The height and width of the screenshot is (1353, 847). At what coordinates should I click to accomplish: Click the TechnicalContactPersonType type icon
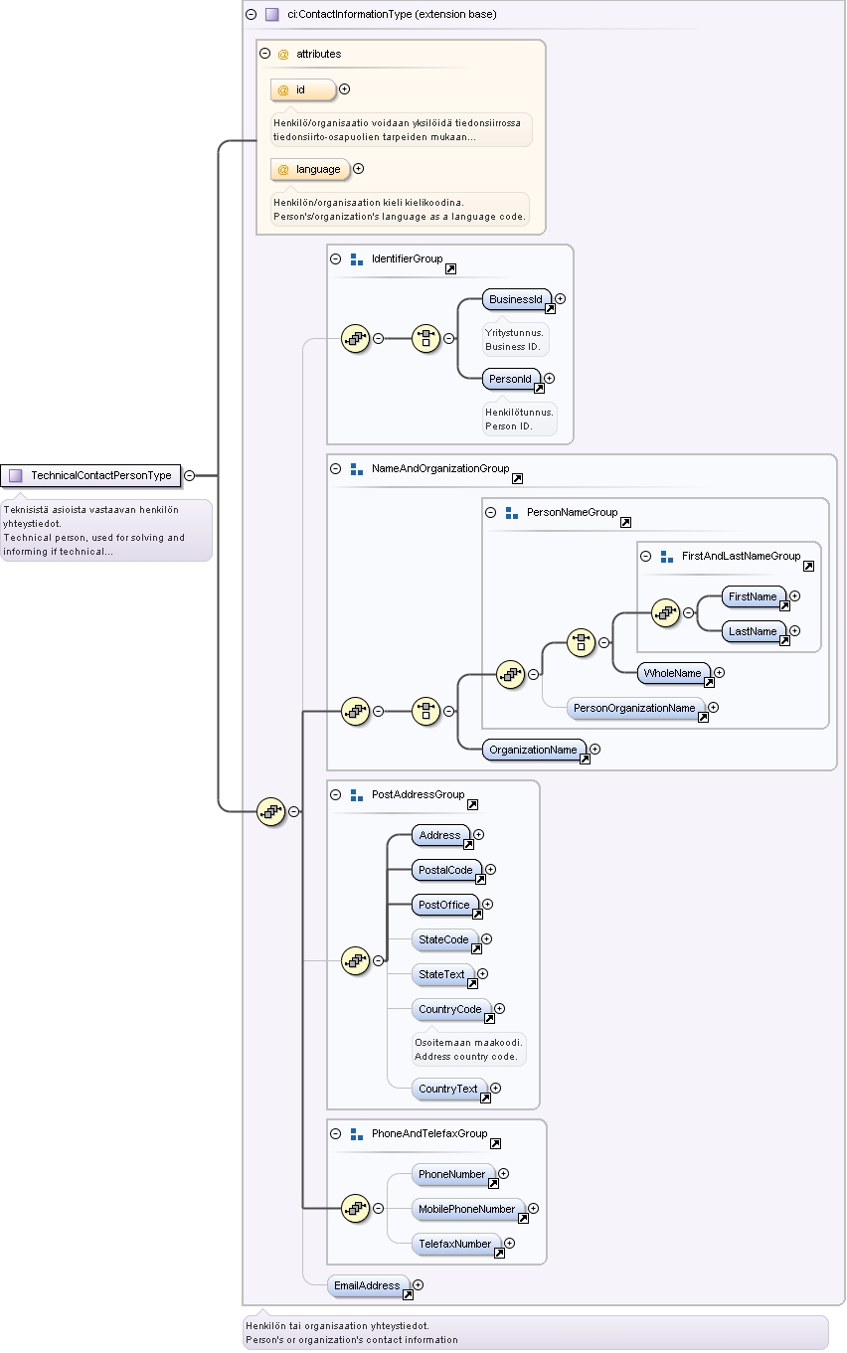[x=15, y=475]
